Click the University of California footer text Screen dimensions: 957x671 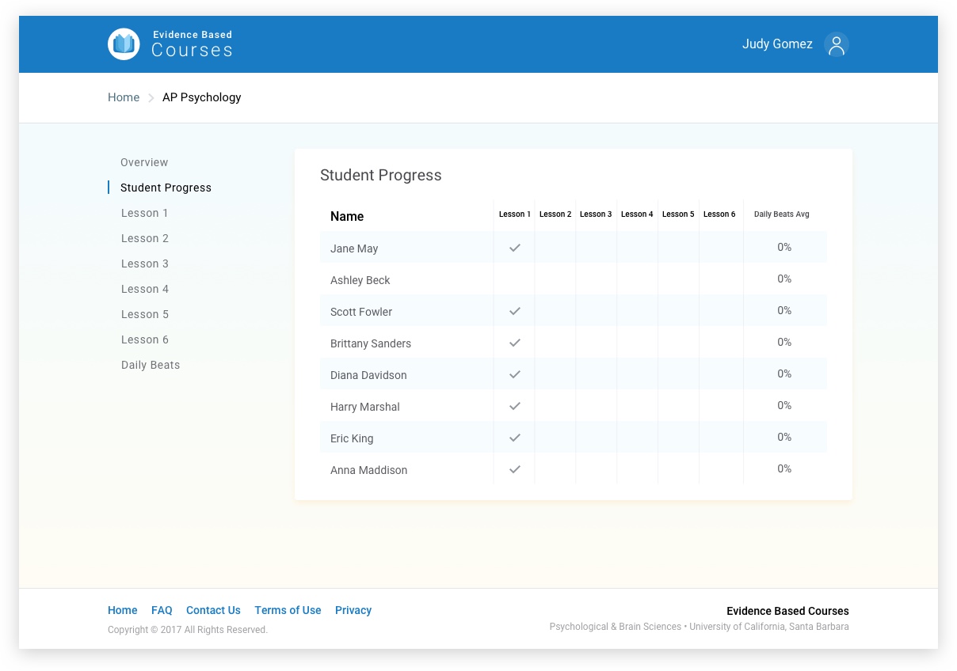tap(769, 627)
